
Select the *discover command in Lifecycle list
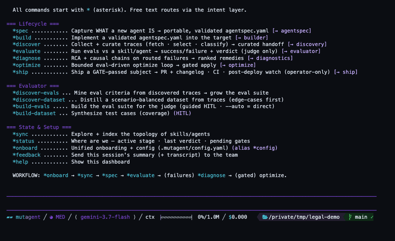(26, 44)
